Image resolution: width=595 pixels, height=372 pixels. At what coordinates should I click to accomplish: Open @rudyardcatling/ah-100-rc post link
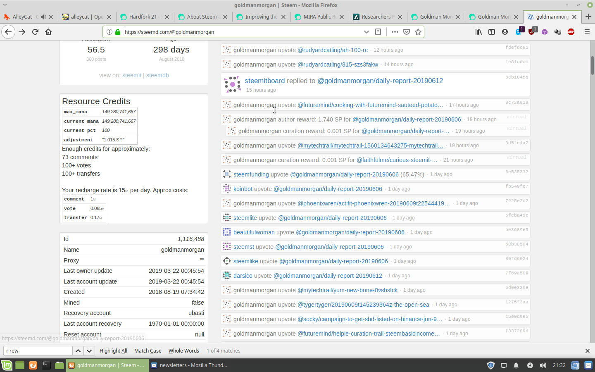click(333, 50)
